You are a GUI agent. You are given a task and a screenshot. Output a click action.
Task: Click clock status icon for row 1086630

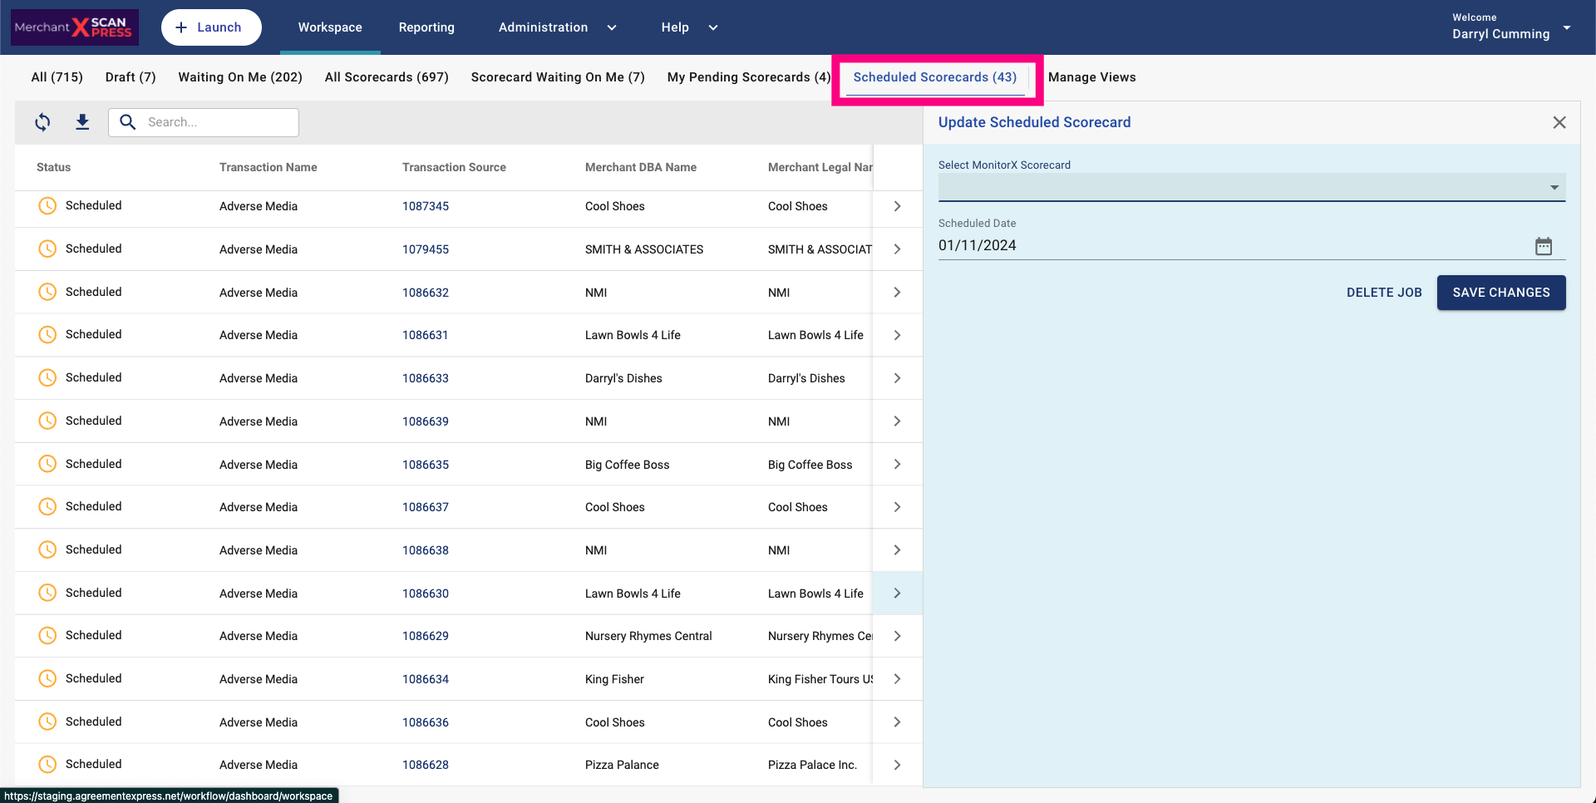(48, 593)
